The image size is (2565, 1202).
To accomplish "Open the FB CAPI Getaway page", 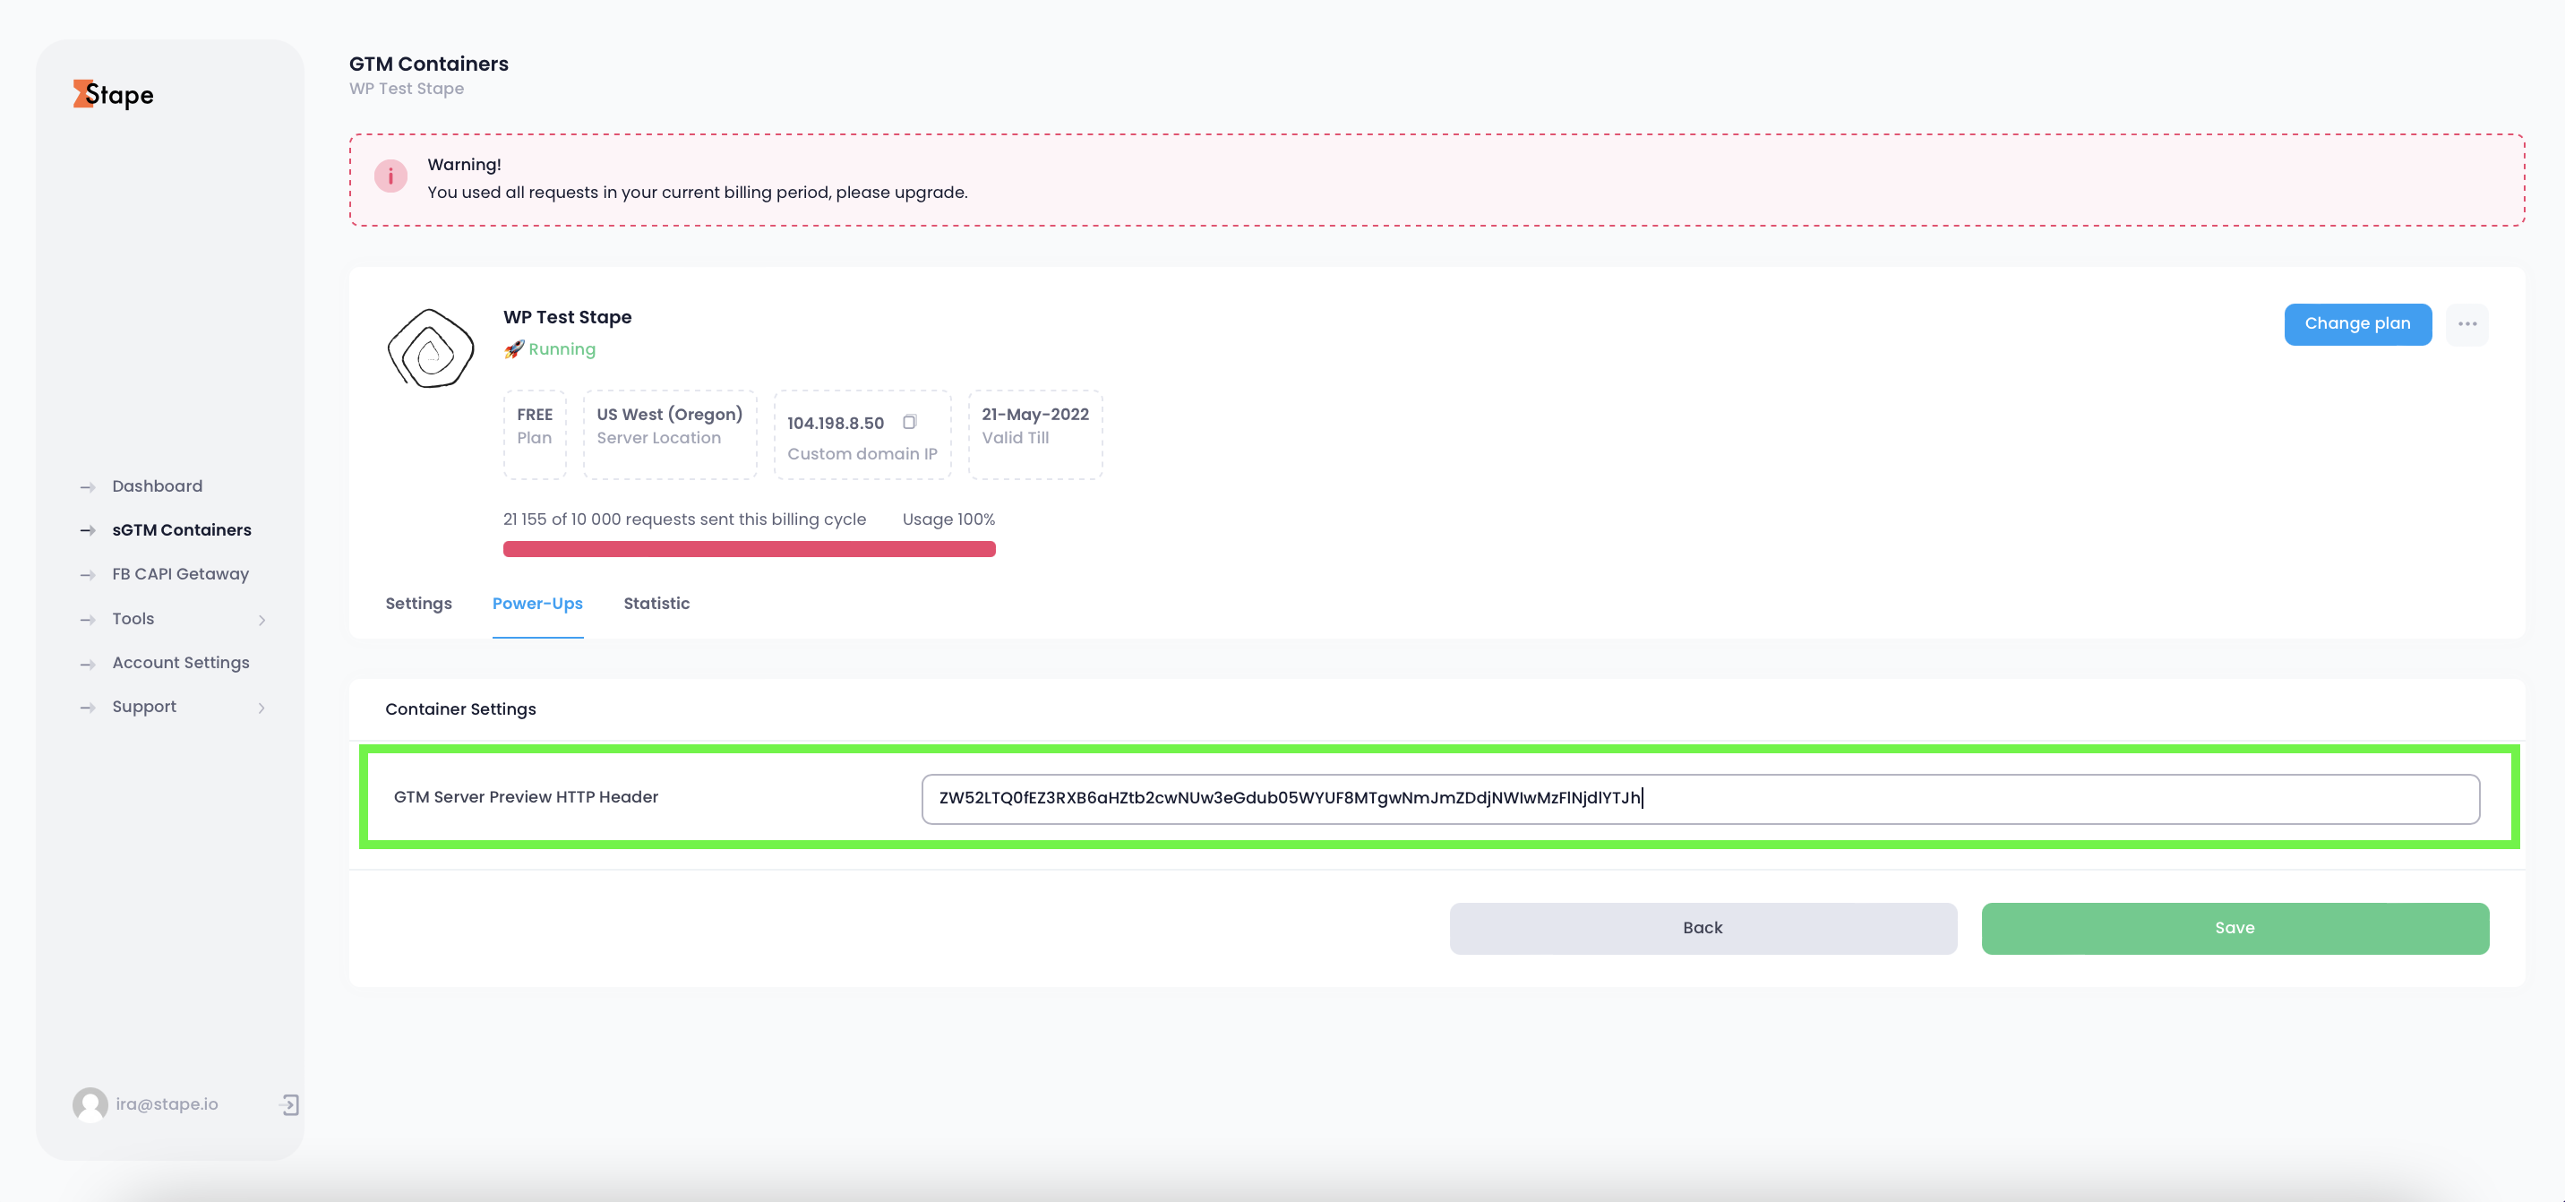I will click(180, 573).
